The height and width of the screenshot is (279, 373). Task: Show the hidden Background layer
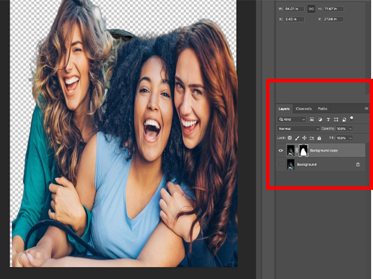(x=281, y=164)
